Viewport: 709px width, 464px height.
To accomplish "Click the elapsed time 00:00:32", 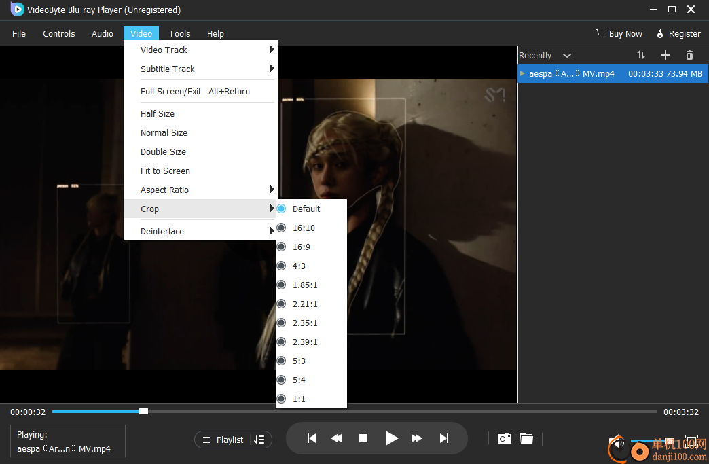I will [28, 412].
